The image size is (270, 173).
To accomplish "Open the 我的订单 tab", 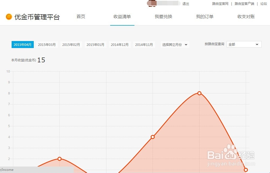I will (205, 16).
